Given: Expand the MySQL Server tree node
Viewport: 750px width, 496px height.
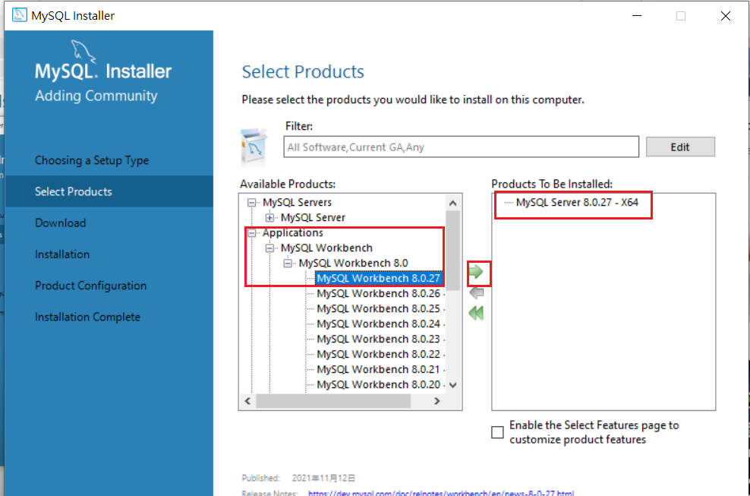Looking at the screenshot, I should pyautogui.click(x=269, y=218).
